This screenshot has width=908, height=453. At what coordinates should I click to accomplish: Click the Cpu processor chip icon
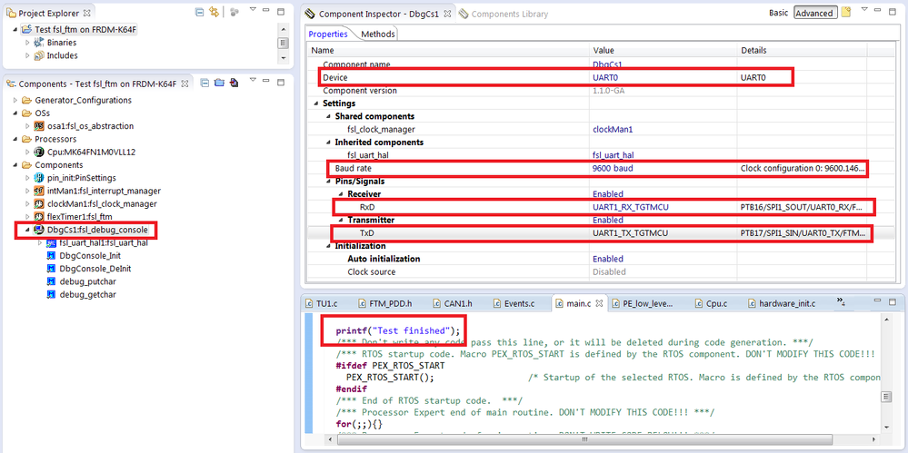39,153
